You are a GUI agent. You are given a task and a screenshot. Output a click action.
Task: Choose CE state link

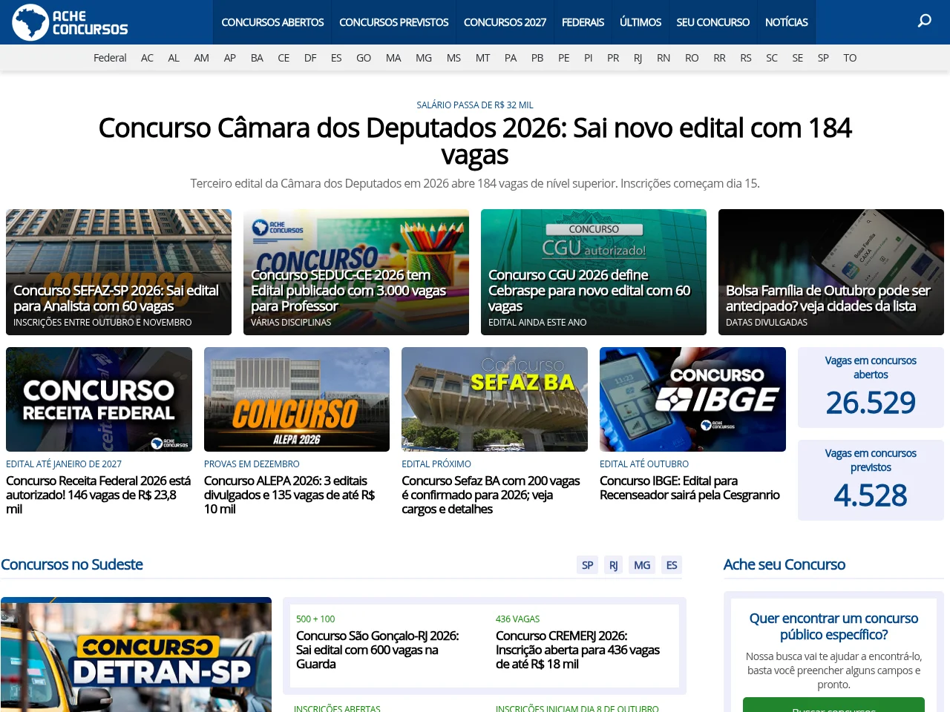(284, 58)
